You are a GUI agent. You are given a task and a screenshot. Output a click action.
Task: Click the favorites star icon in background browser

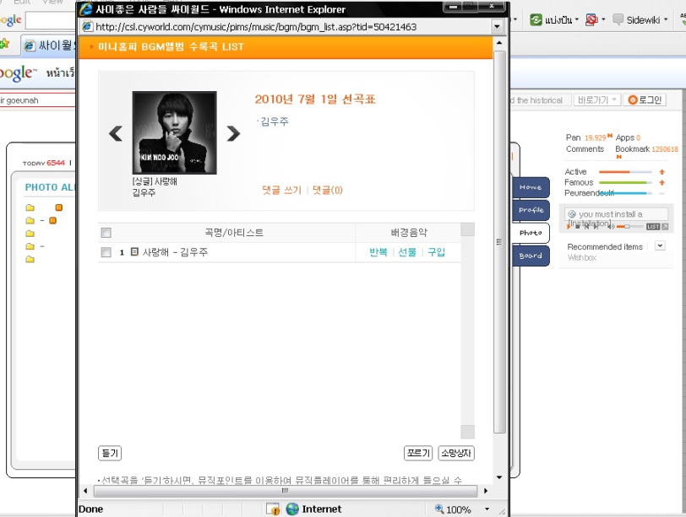click(4, 44)
